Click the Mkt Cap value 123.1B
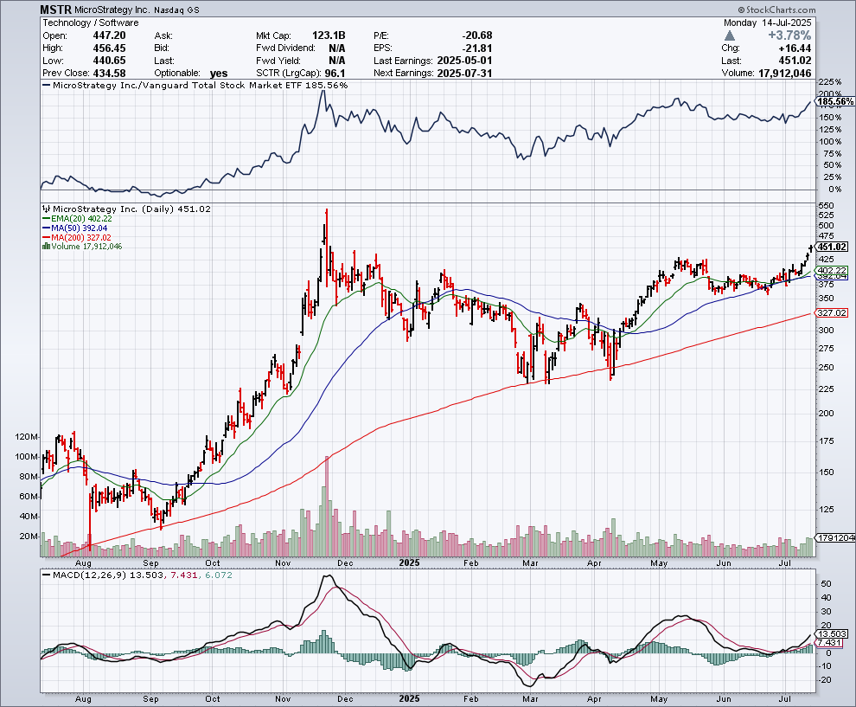 329,35
